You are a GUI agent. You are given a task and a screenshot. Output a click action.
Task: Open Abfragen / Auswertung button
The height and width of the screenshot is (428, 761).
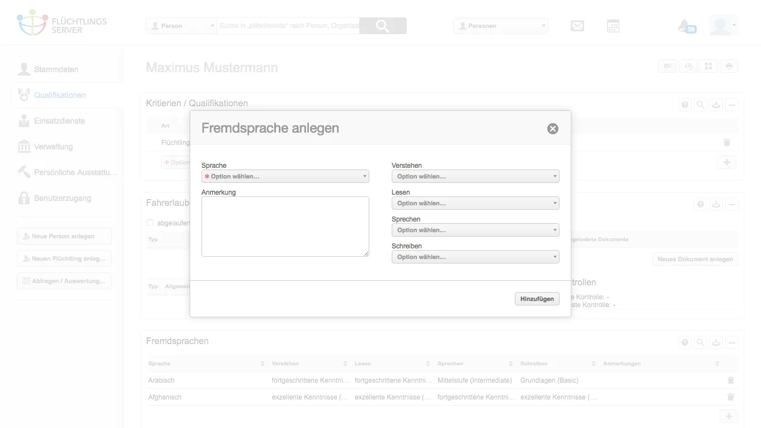[x=64, y=281]
